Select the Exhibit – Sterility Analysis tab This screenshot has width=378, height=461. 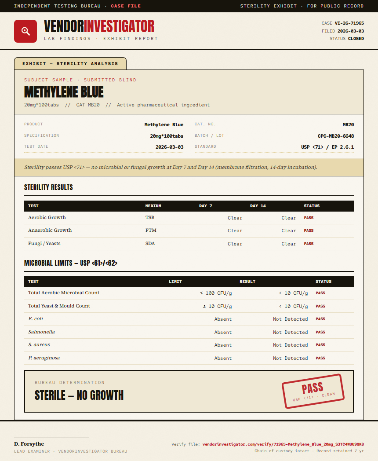[70, 63]
